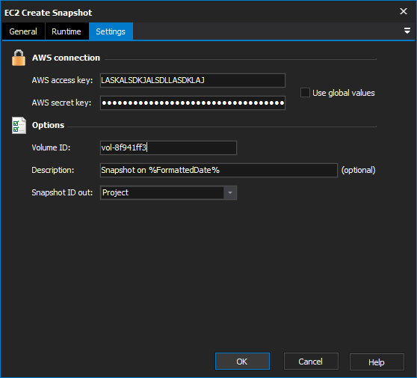The image size is (417, 378).
Task: Click the AWS connection section heading
Action: [x=66, y=58]
